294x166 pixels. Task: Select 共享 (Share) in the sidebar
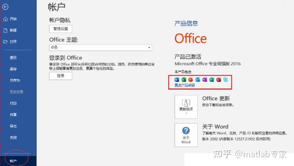pos(13,115)
